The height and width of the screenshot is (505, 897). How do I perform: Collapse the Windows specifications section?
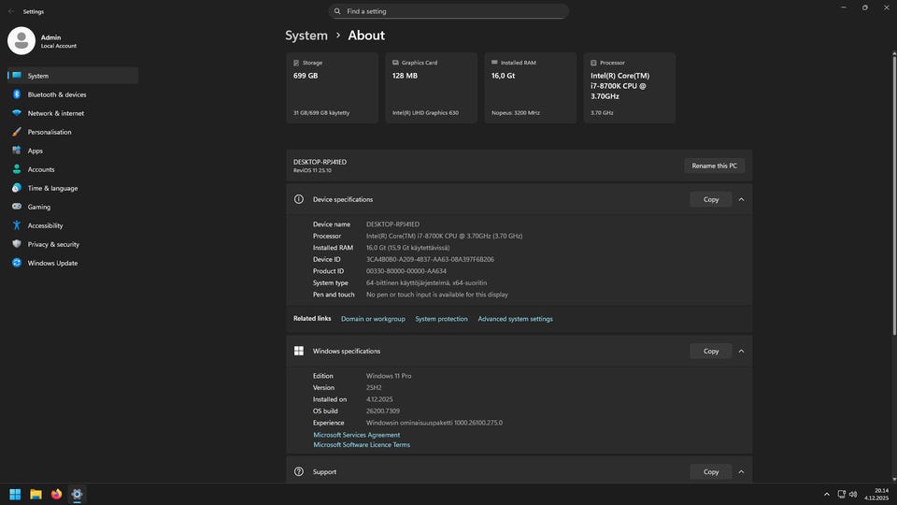click(741, 351)
